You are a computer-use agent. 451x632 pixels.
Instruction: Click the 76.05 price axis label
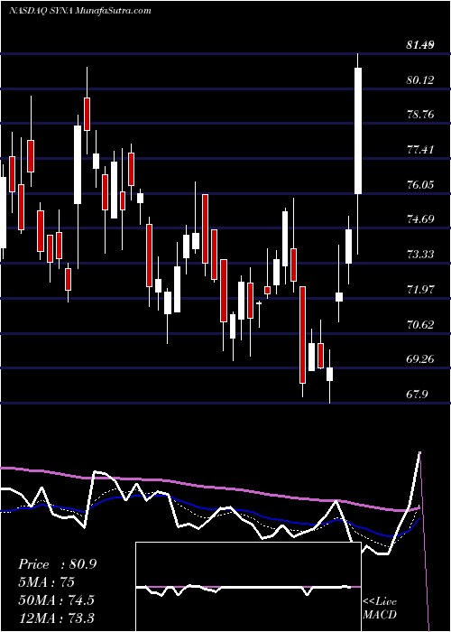pyautogui.click(x=420, y=185)
